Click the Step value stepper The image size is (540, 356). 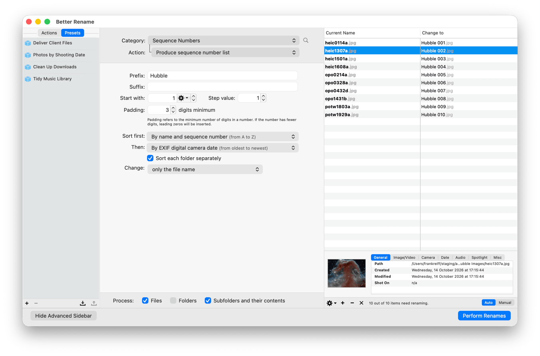(x=264, y=98)
